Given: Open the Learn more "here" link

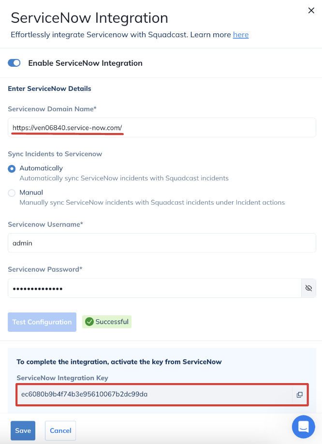Looking at the screenshot, I should (241, 35).
